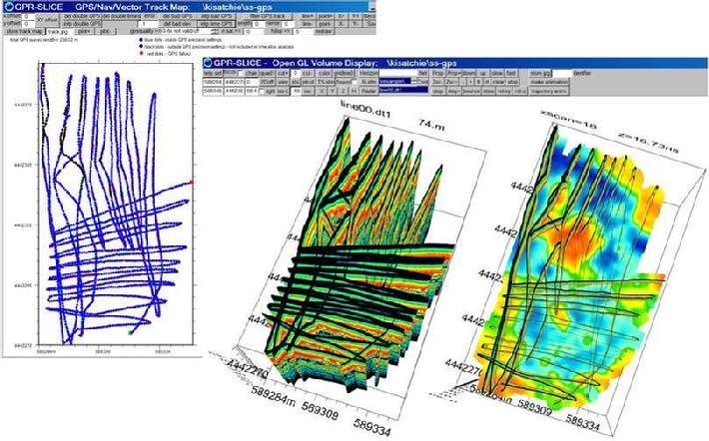
Task: Click the 'bounce' animation button
Action: coord(471,91)
